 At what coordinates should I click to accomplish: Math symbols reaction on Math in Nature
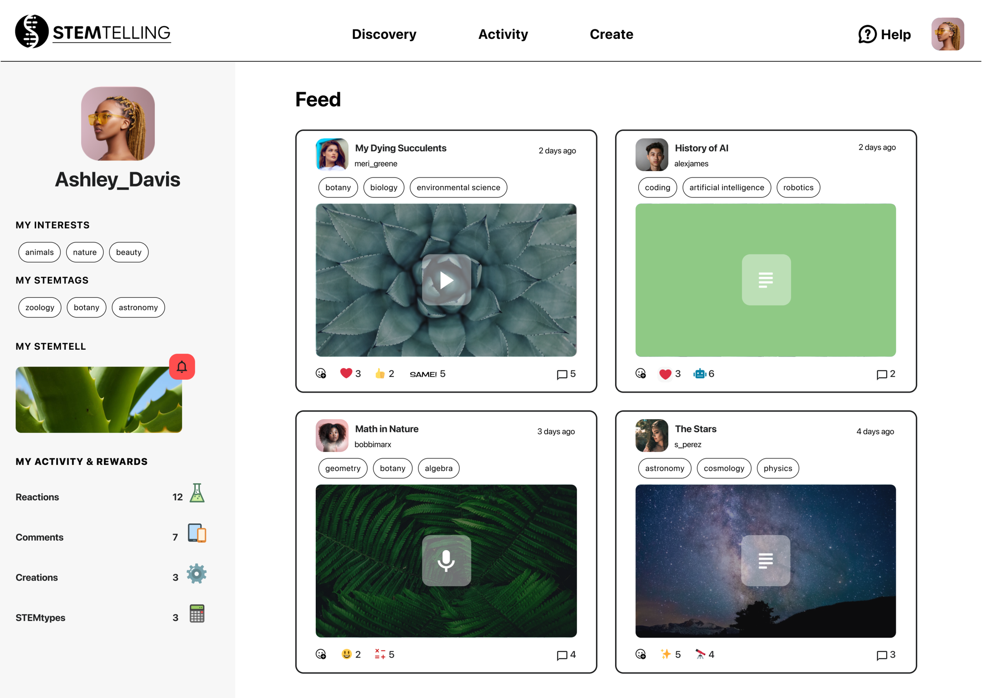click(380, 654)
